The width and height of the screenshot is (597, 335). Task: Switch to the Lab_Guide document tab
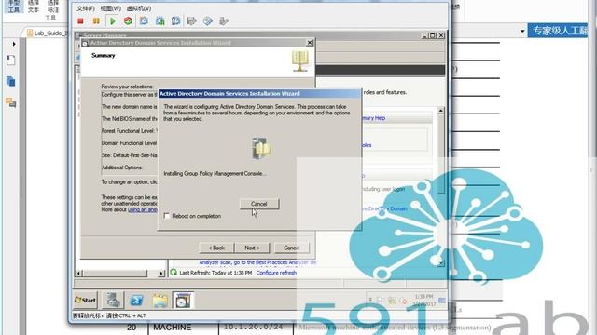[x=48, y=33]
